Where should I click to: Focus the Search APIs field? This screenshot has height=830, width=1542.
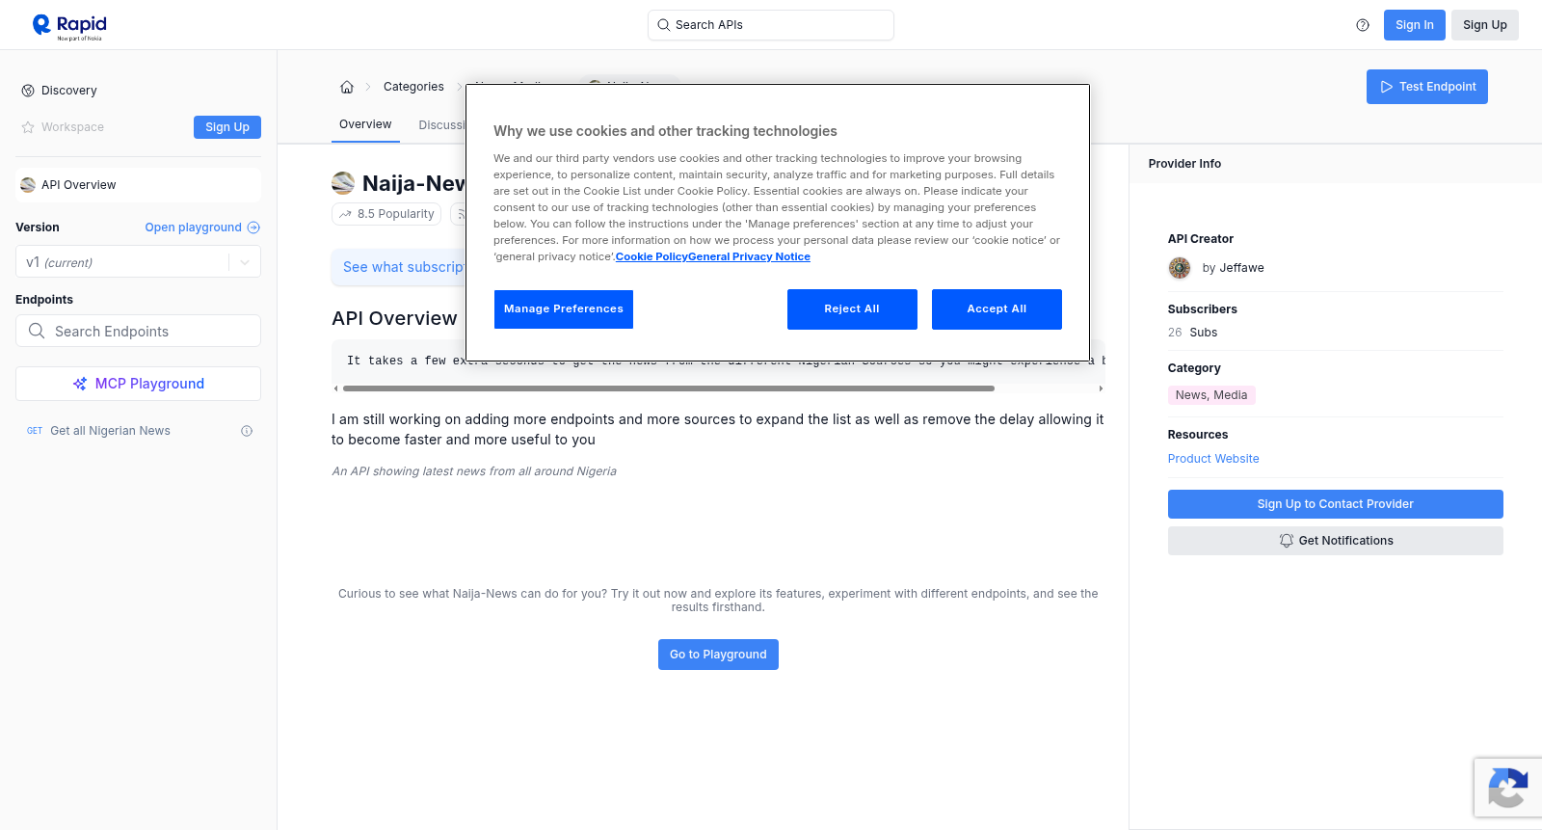tap(771, 25)
